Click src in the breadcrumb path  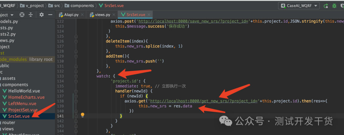[54, 6]
